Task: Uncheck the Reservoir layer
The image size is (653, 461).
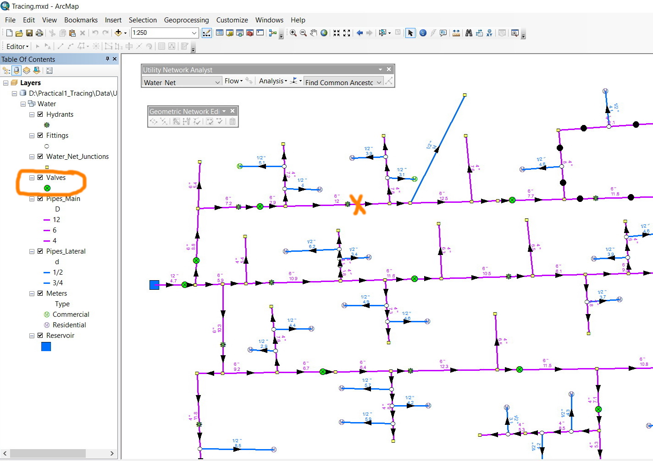Action: (40, 336)
